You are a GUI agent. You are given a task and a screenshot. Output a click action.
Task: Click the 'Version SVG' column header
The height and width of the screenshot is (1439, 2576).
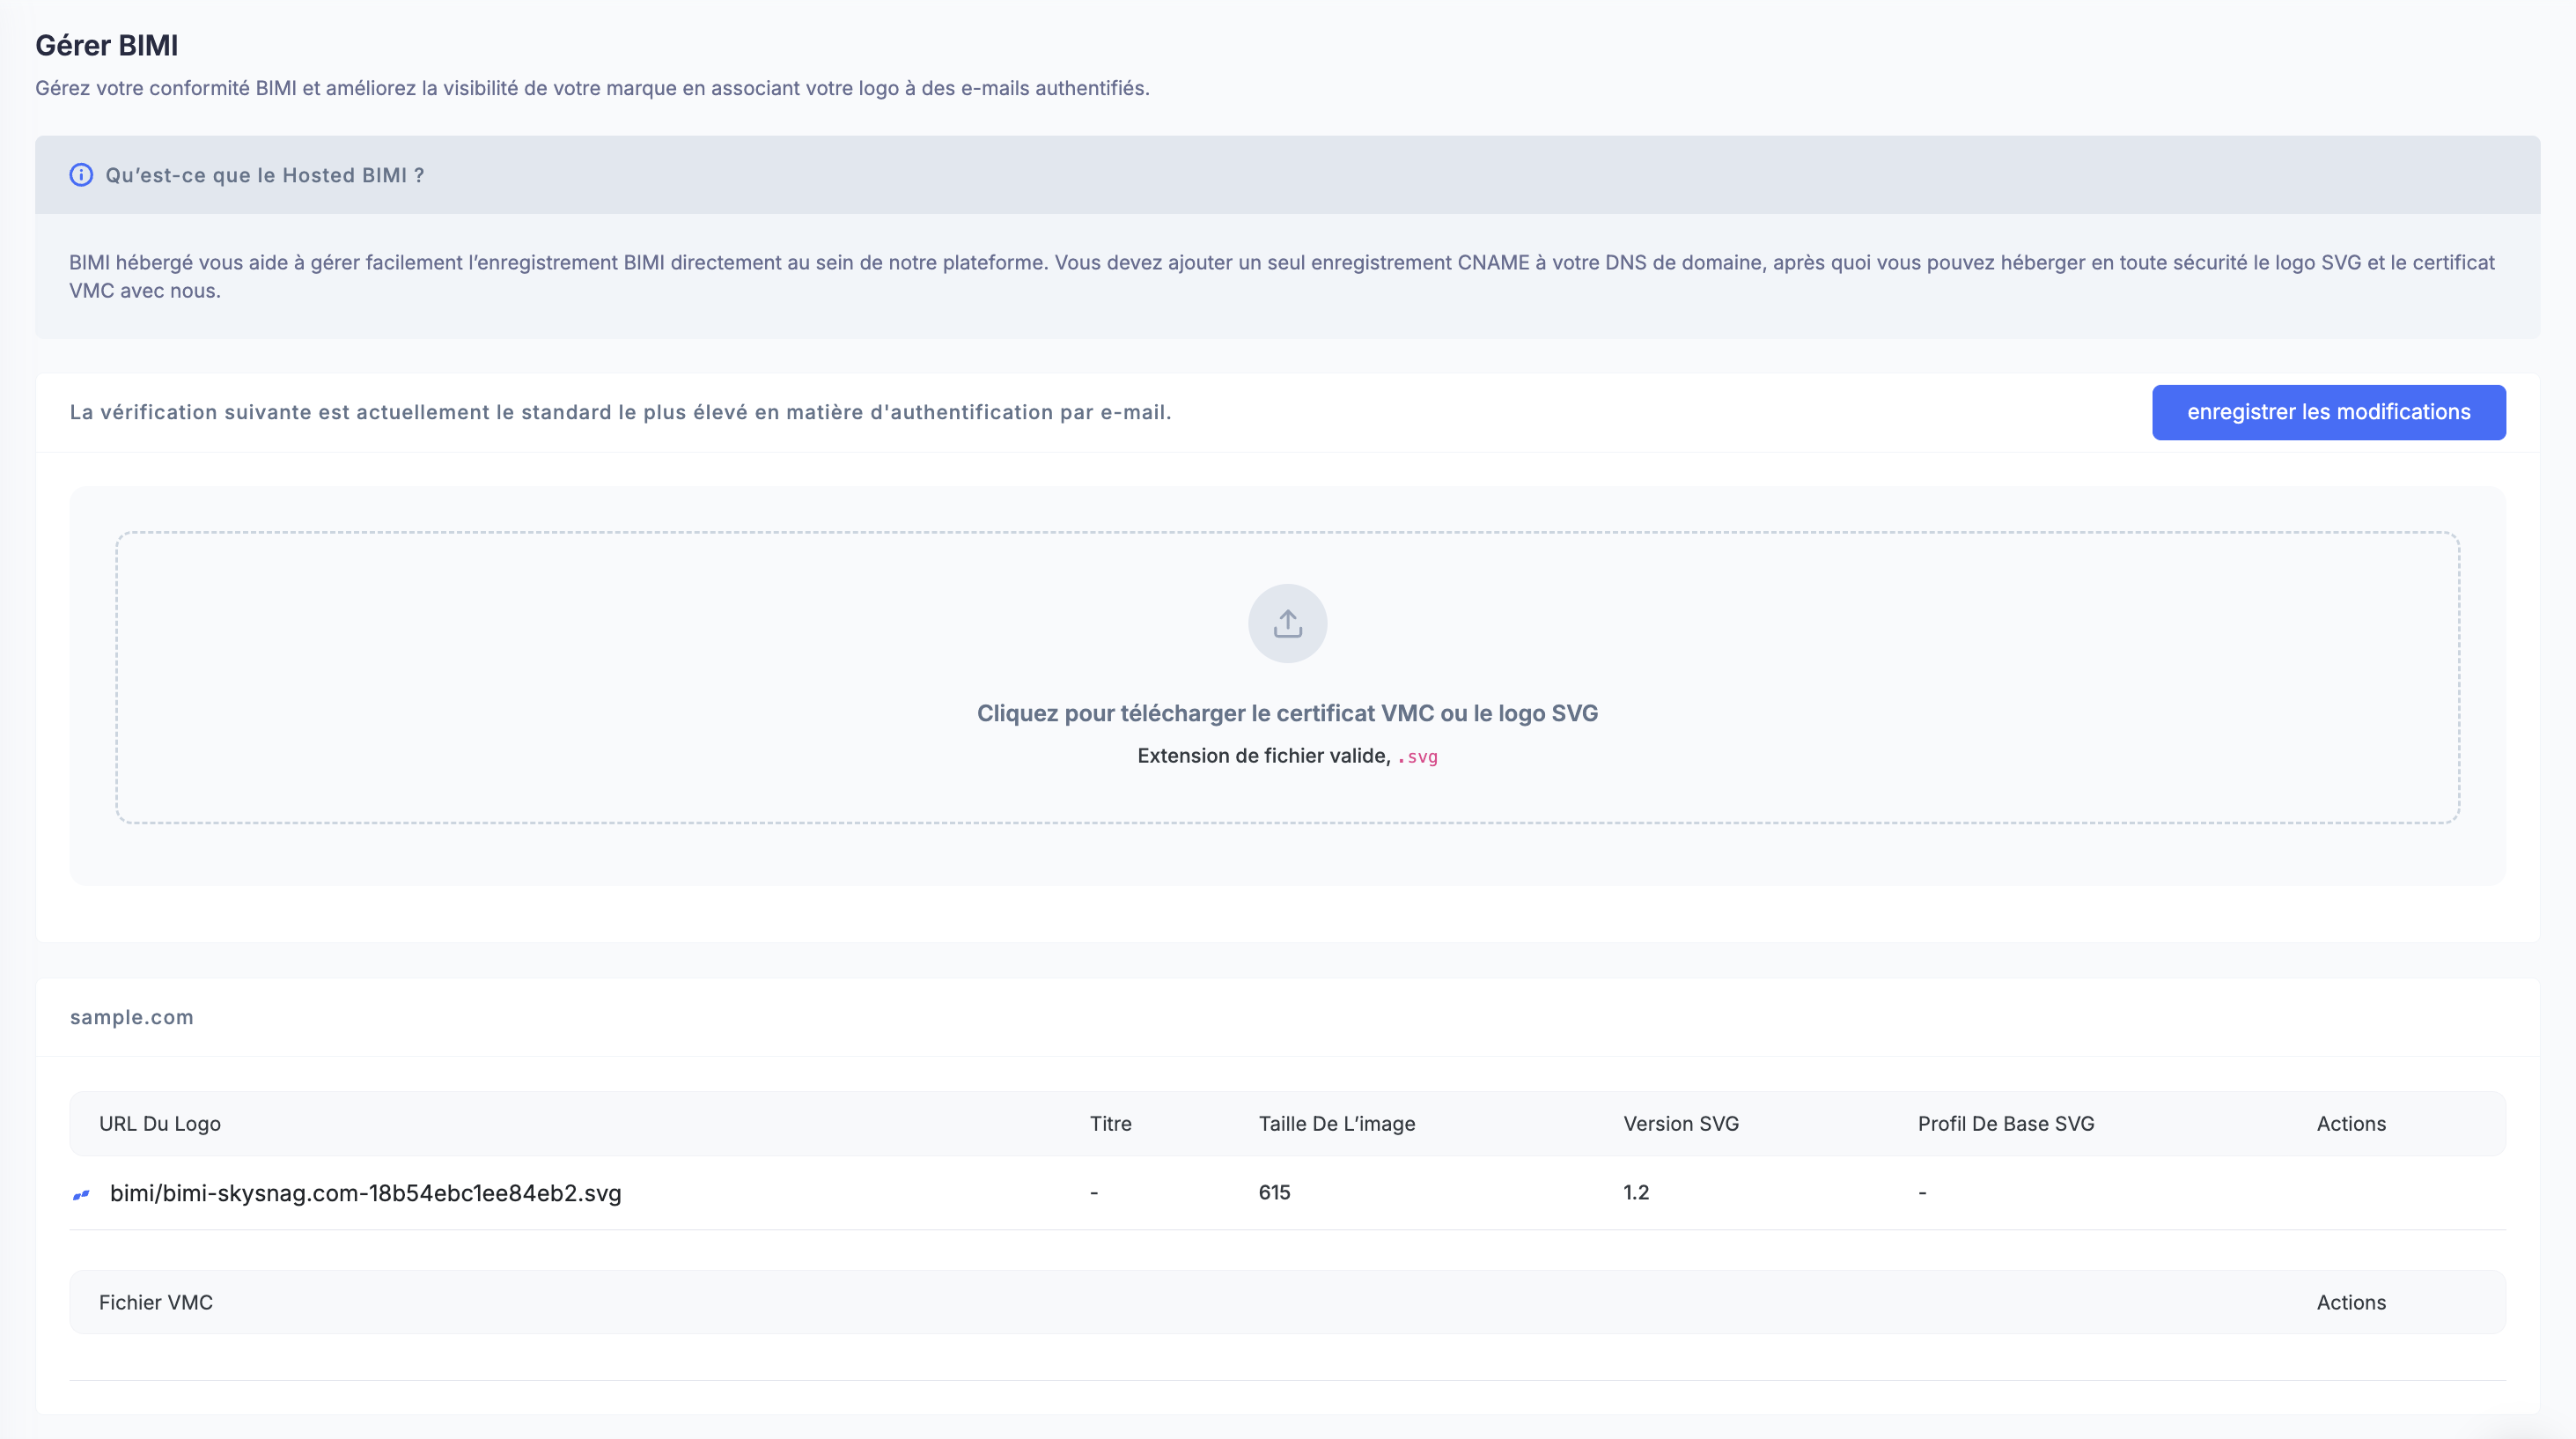click(x=1680, y=1123)
